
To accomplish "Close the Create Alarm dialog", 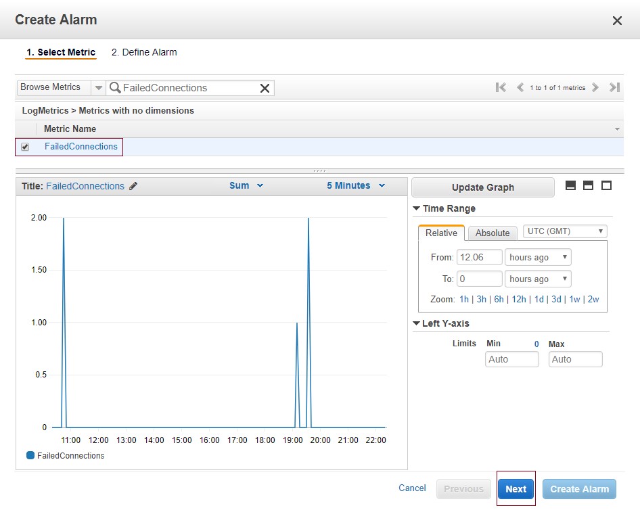I will click(x=617, y=20).
